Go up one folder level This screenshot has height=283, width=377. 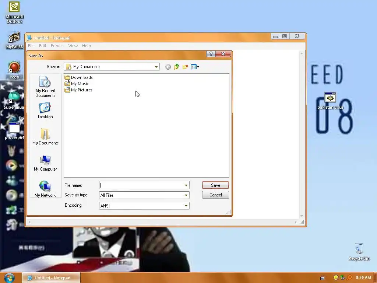coord(176,67)
